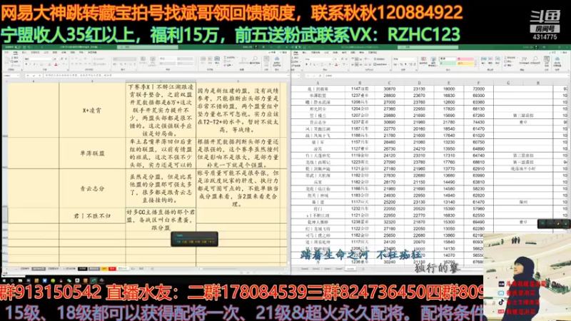
Task: Select cell with value 74430
Action: [x=478, y=122]
